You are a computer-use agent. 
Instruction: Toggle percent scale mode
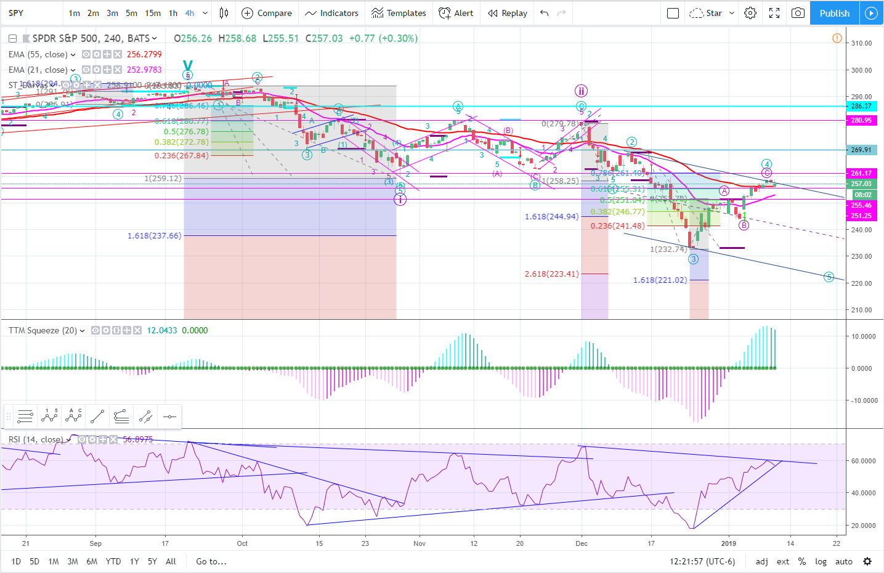pos(802,561)
